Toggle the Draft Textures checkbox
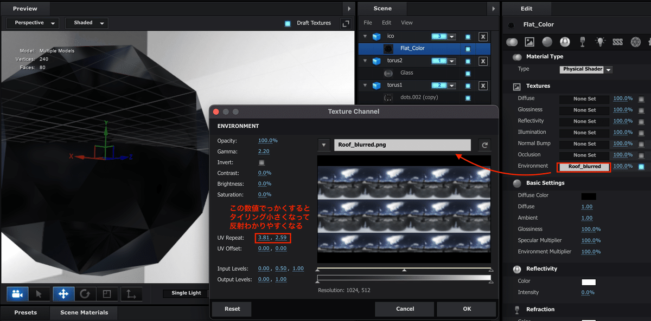 (288, 23)
